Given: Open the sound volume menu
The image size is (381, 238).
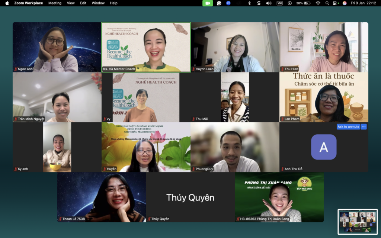Looking at the screenshot, I should 269,3.
